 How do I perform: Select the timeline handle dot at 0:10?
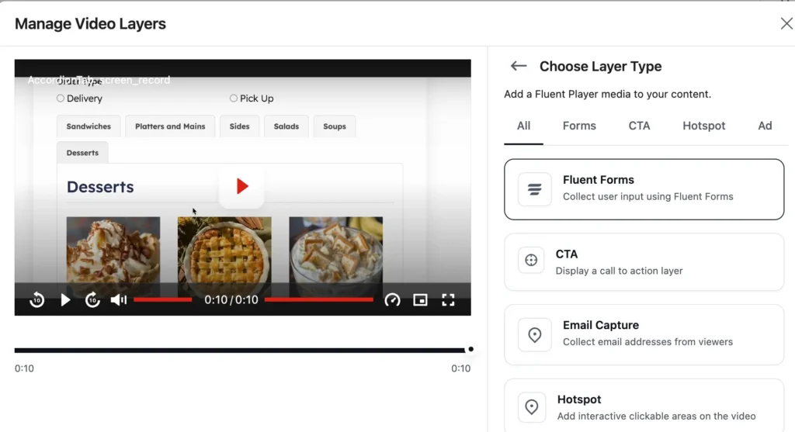tap(470, 349)
